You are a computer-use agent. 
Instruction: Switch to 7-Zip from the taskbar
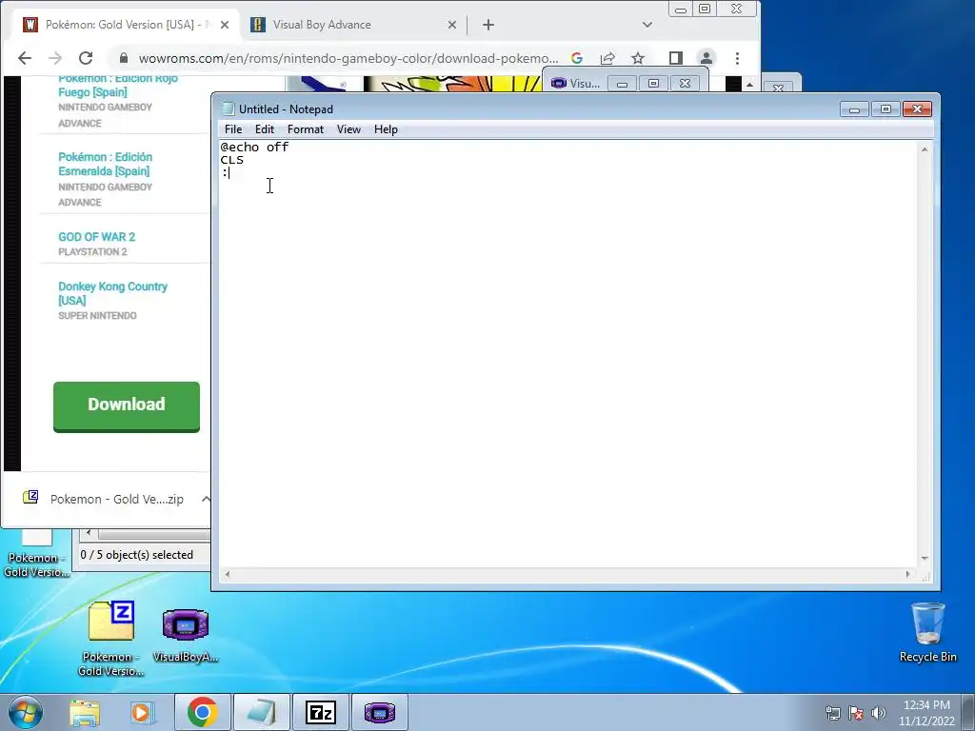[x=321, y=712]
